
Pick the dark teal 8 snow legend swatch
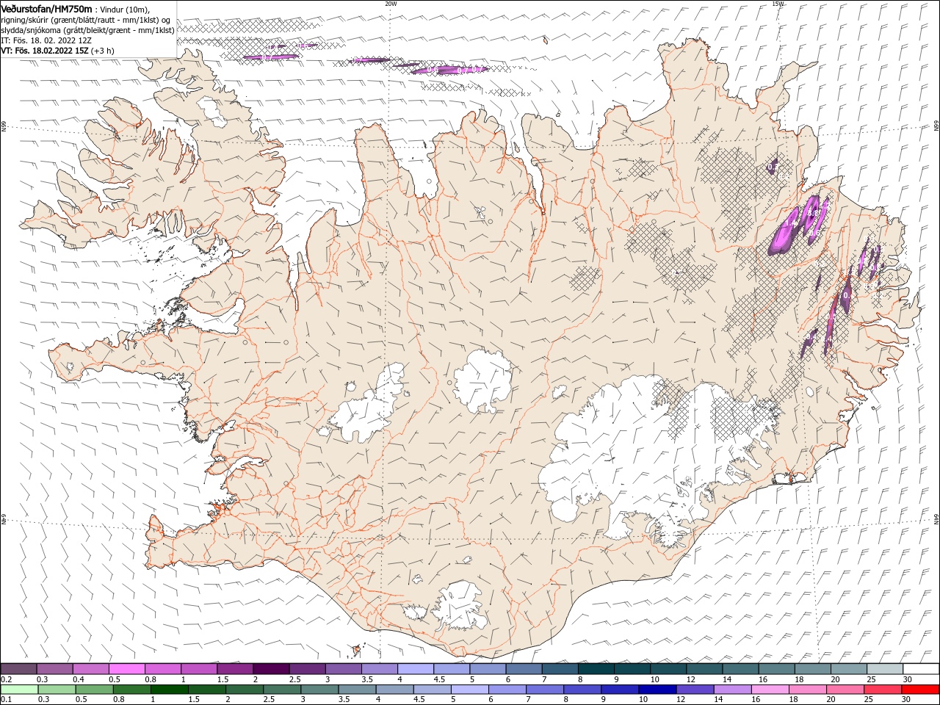(x=596, y=669)
